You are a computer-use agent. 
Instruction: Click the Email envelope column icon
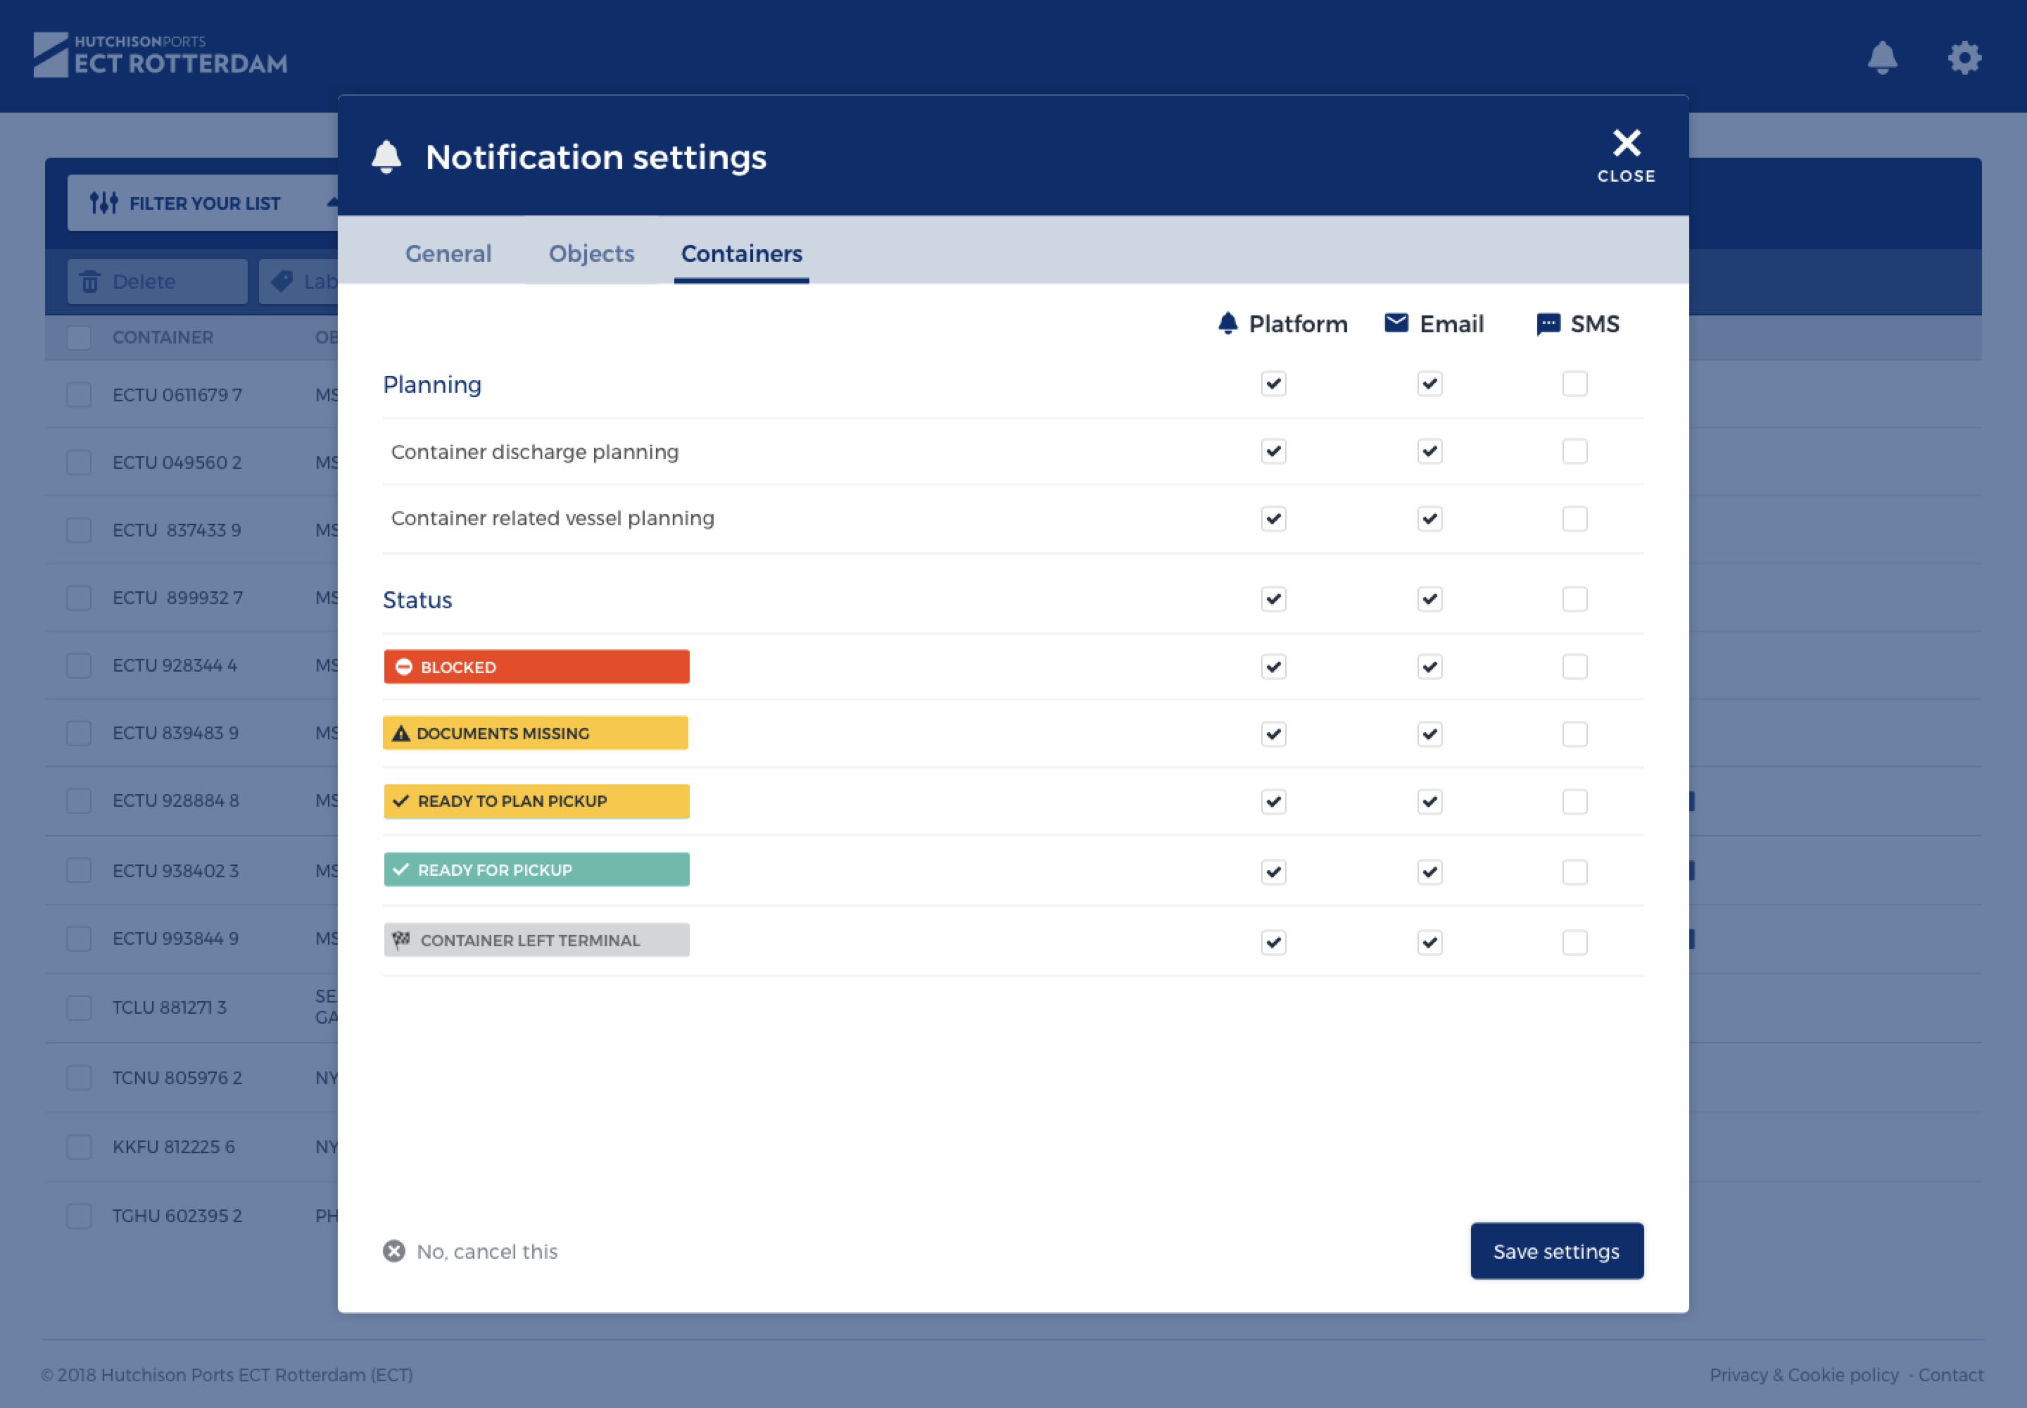1396,323
